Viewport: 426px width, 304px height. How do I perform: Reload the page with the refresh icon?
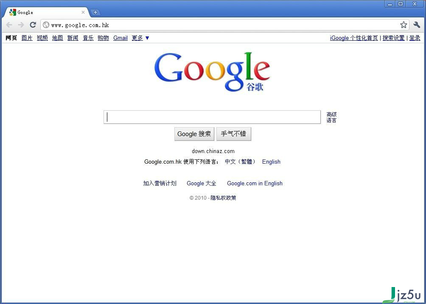tap(33, 25)
